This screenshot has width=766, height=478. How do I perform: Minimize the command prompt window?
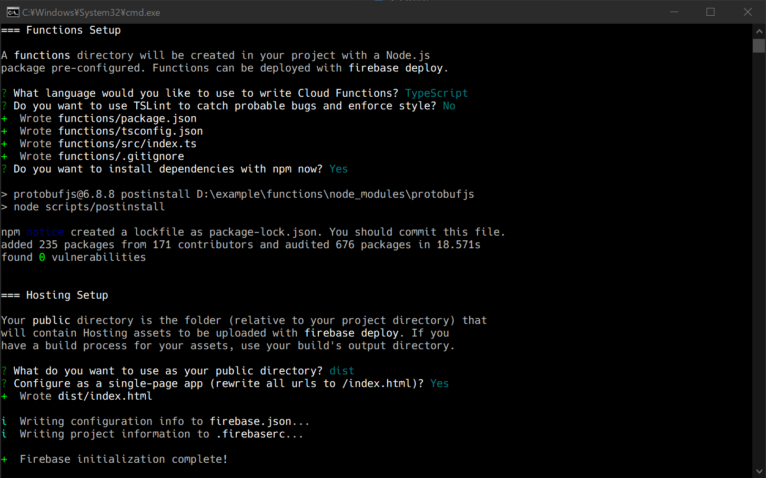point(674,12)
